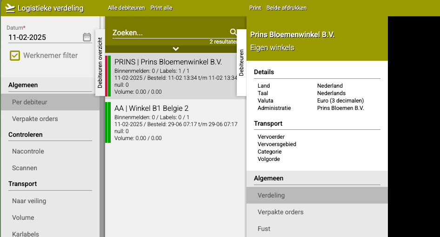Select Per debiteur in left menu
The width and height of the screenshot is (440, 237).
[50, 102]
